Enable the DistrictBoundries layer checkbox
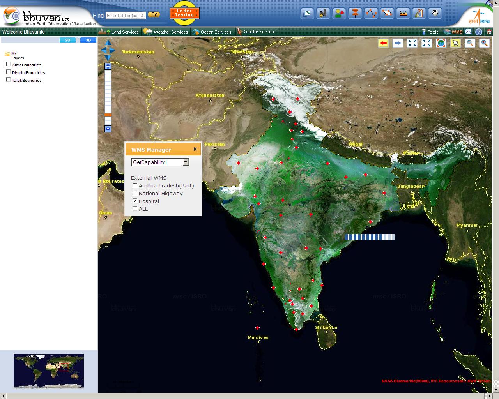499x399 pixels. (x=8, y=72)
